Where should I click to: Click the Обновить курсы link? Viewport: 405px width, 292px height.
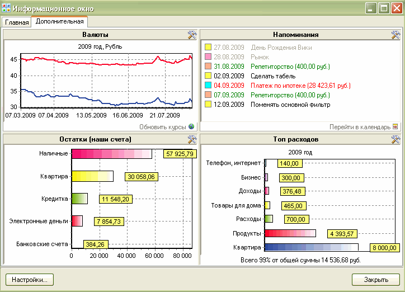163,127
